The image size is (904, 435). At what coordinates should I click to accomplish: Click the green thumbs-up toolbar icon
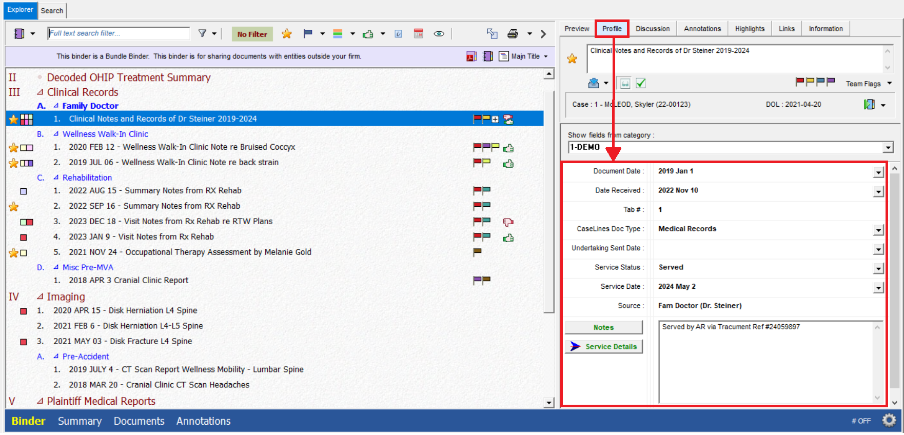(368, 34)
